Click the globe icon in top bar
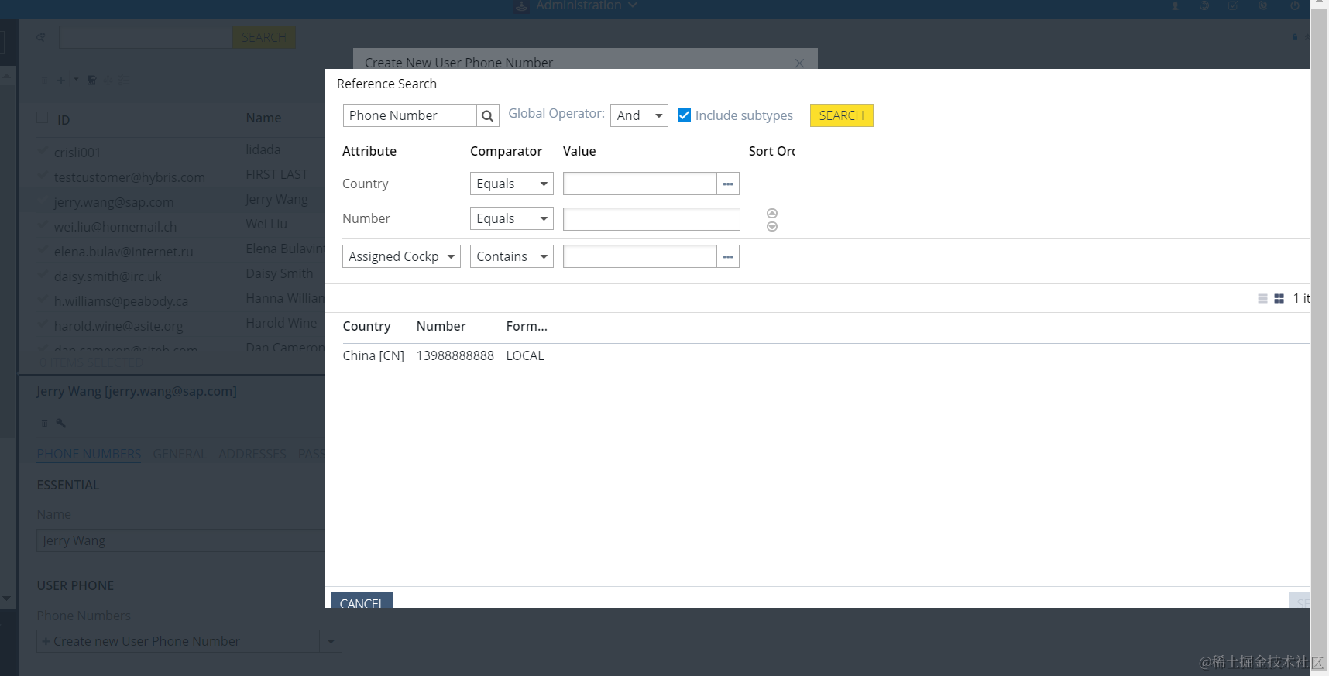Viewport: 1329px width, 676px height. 1262,5
